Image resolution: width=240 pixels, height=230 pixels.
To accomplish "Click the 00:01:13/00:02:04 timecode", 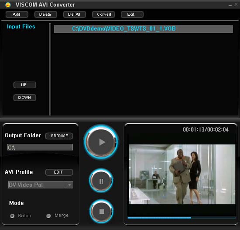I will tap(206, 129).
